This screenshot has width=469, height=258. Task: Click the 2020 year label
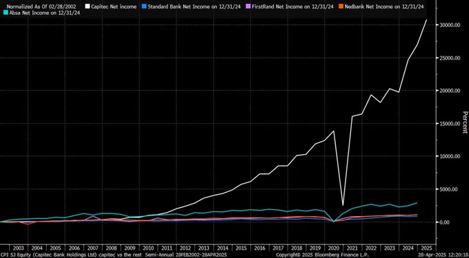tap(334, 248)
